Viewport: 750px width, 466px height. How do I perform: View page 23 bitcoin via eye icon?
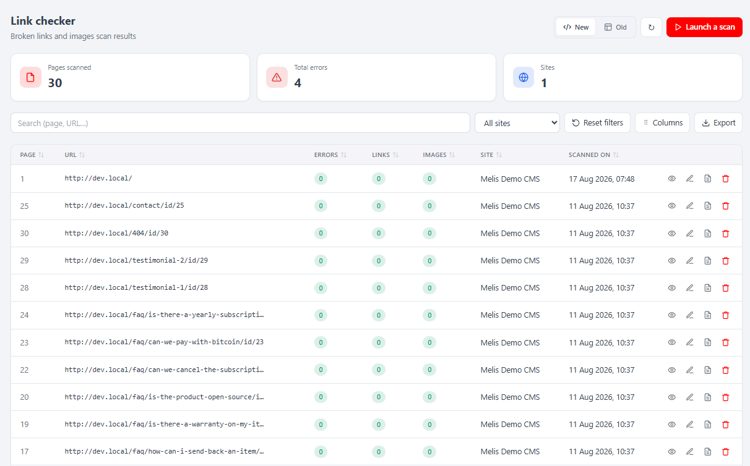671,342
